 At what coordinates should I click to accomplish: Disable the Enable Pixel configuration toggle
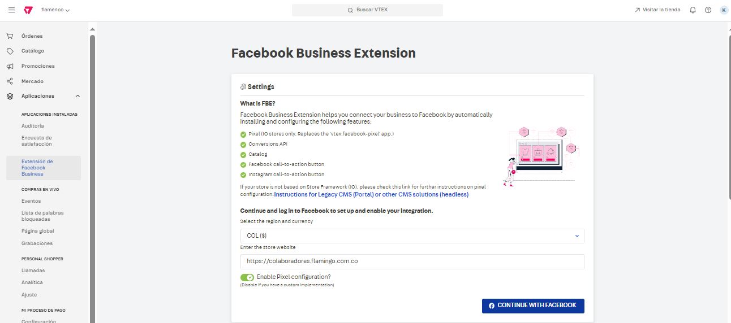247,277
